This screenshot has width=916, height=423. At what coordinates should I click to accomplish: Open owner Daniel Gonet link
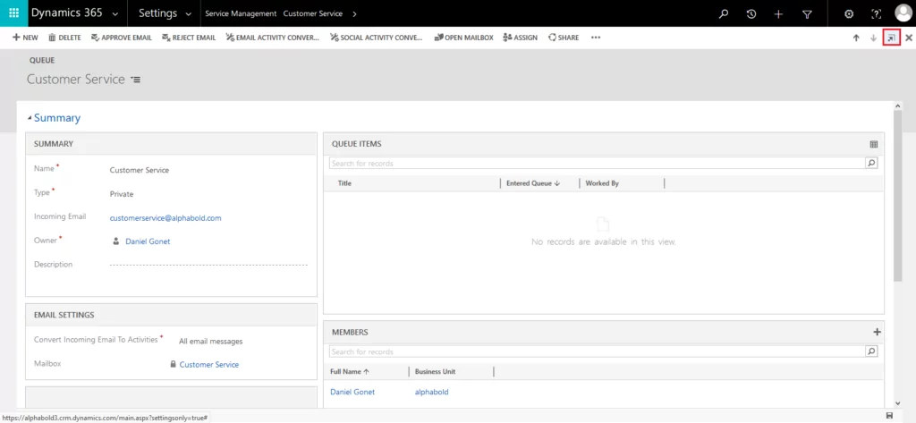coord(148,241)
